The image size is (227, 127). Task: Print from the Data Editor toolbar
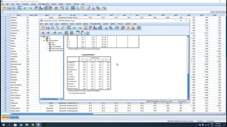pyautogui.click(x=13, y=8)
